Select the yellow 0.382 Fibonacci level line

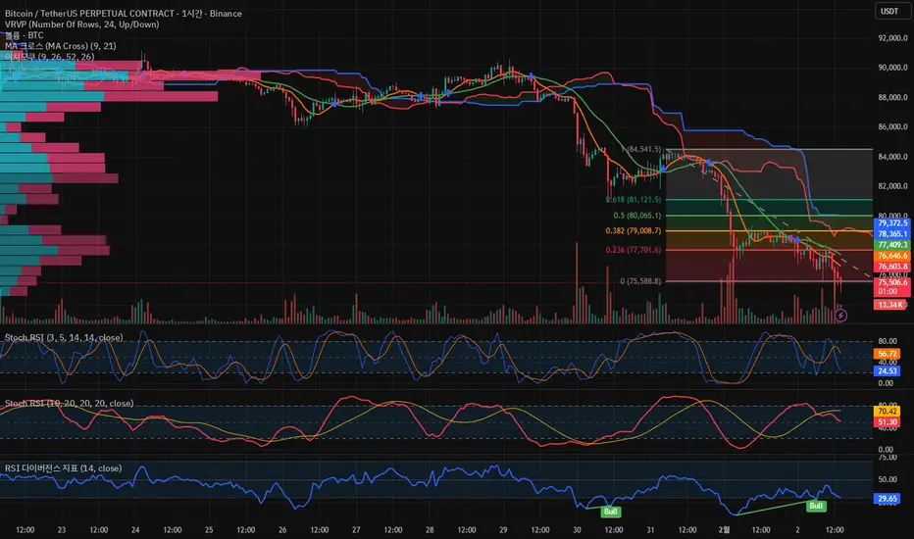click(769, 230)
